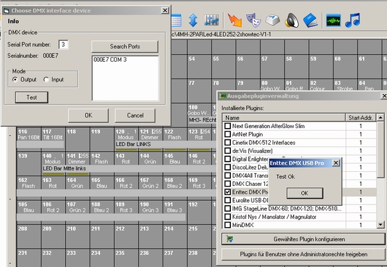Select the Output mode radio button
This screenshot has height=267, width=387.
pyautogui.click(x=15, y=80)
